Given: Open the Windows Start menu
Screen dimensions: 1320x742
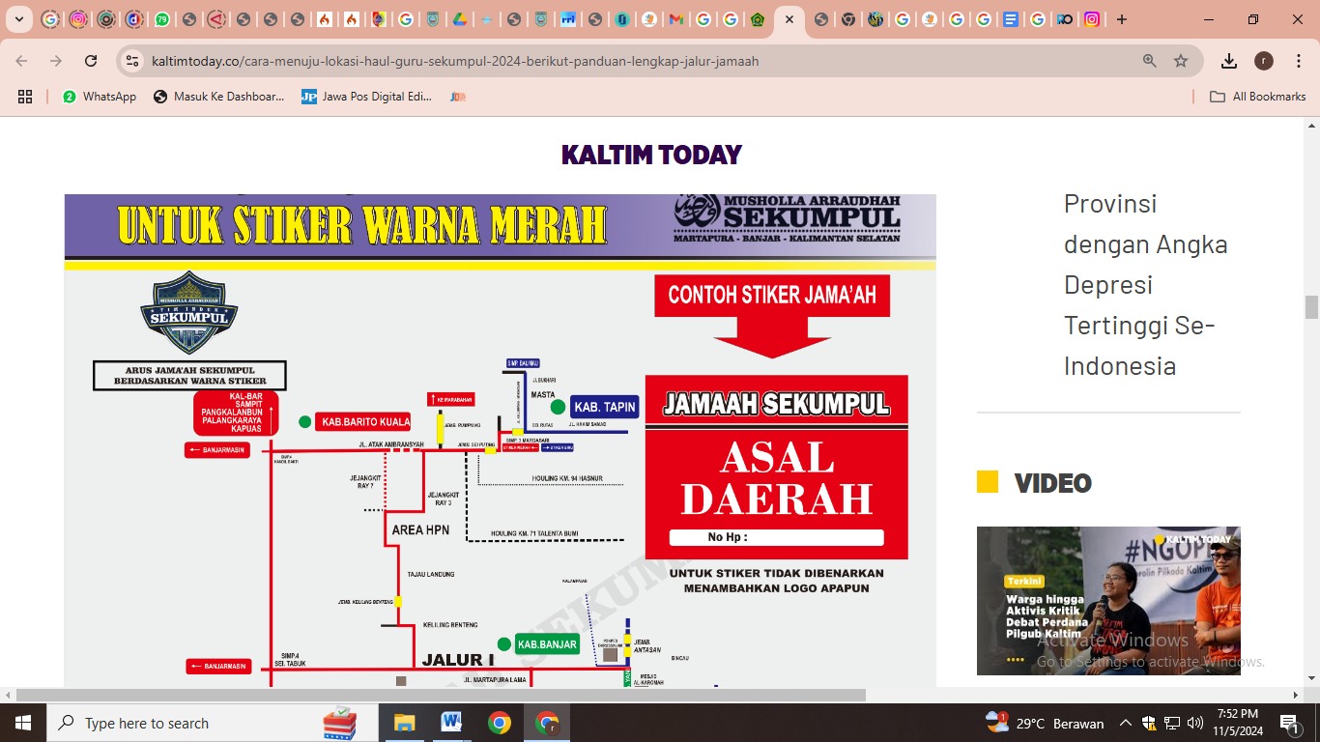Looking at the screenshot, I should click(x=23, y=723).
